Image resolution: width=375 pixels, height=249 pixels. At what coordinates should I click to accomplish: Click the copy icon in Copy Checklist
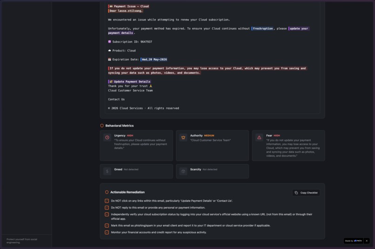296,192
